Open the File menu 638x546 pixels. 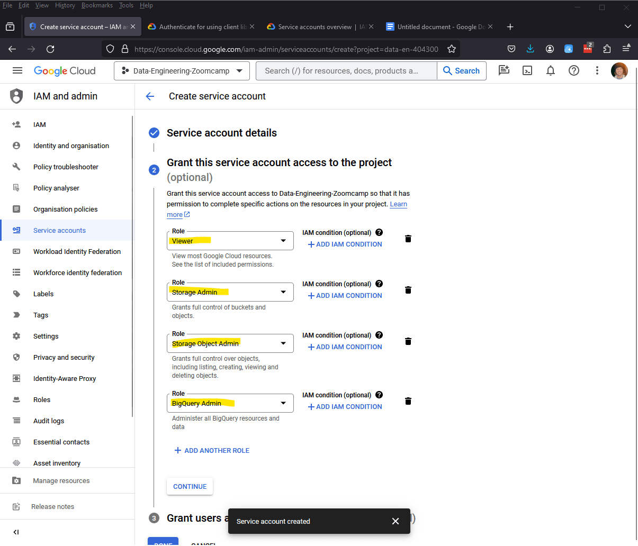[7, 5]
